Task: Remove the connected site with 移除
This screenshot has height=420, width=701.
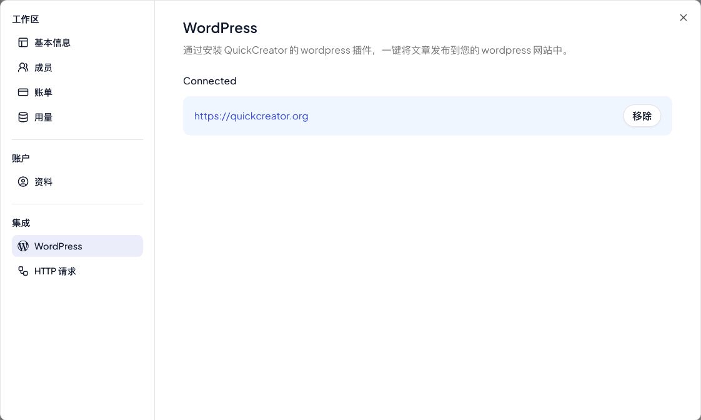Action: tap(642, 116)
